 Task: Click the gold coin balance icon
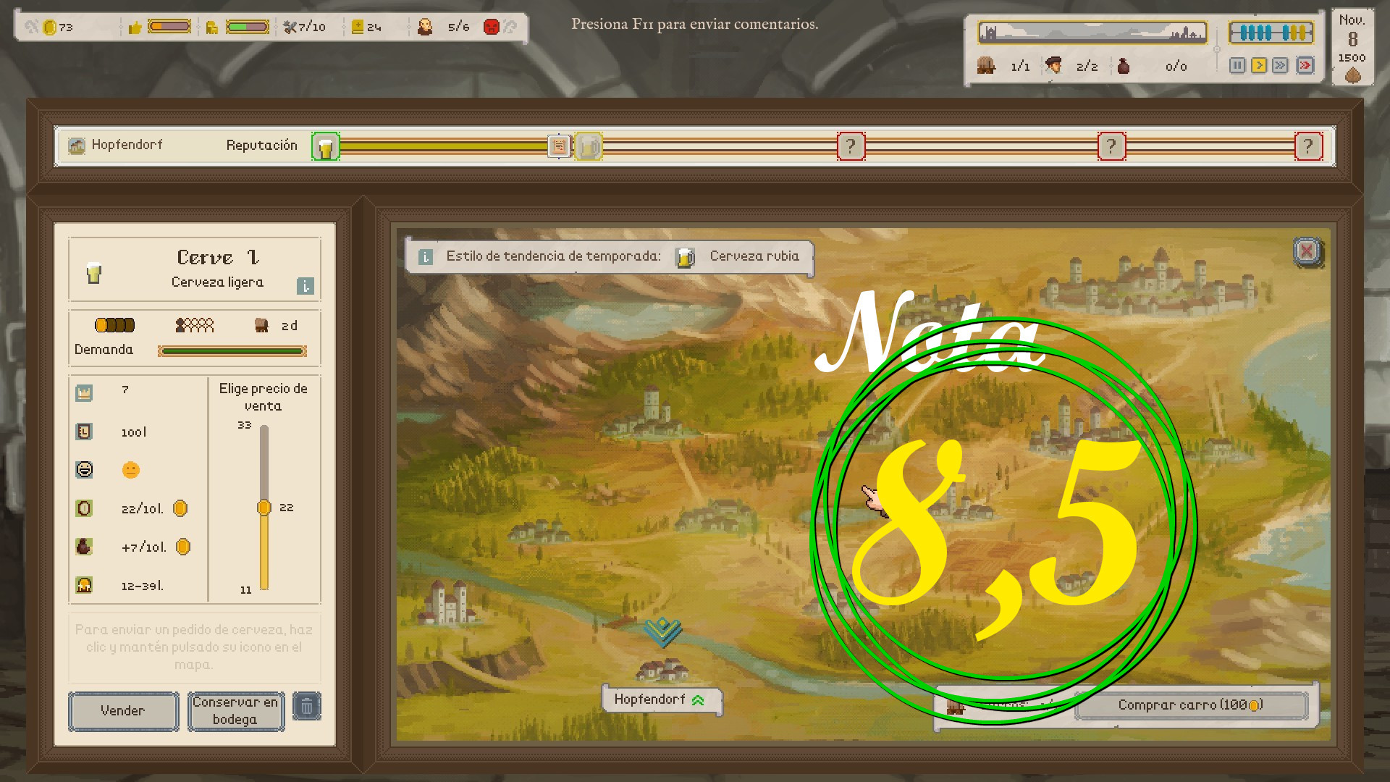(49, 28)
